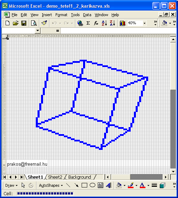Save the workbook with floppy disk icon
The image size is (178, 198).
click(x=24, y=23)
